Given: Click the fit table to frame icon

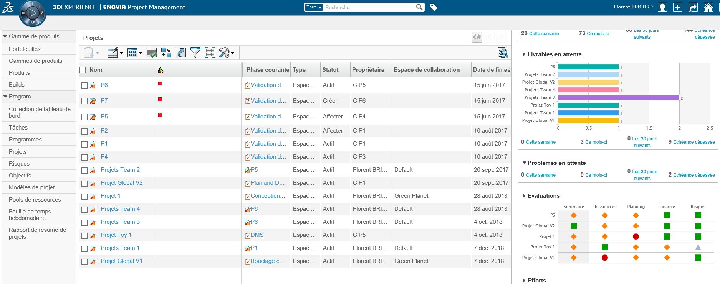Looking at the screenshot, I should pos(210,53).
